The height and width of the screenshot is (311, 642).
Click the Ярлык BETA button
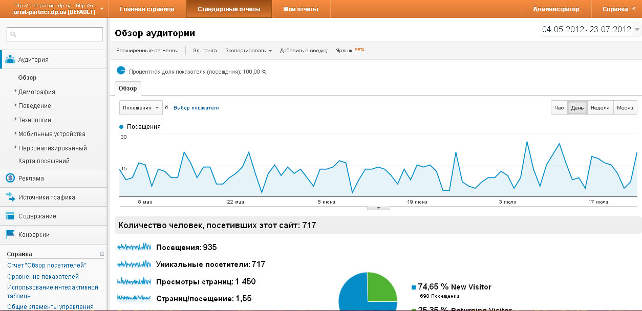click(x=350, y=51)
